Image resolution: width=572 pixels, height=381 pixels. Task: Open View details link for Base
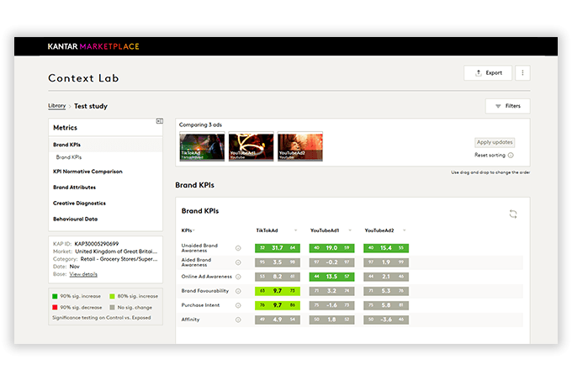click(x=83, y=274)
